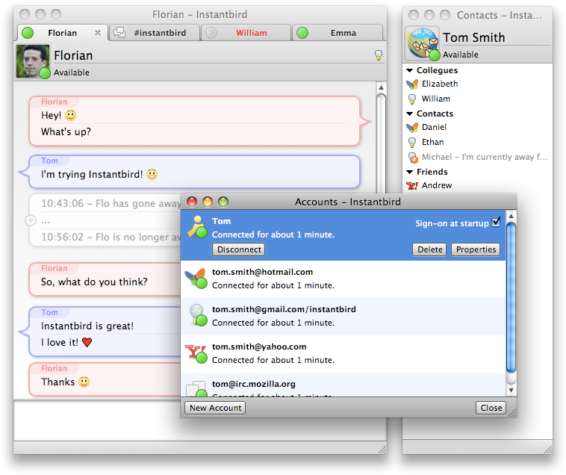566x475 pixels.
Task: Click the Available status text under Tom Smith
Action: 460,55
